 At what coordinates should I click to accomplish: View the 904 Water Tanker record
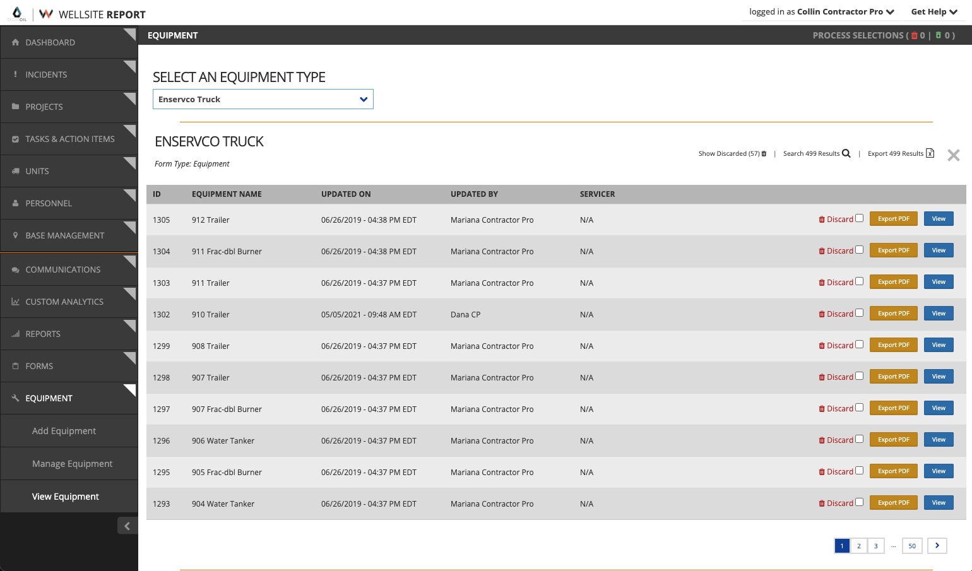pyautogui.click(x=939, y=503)
